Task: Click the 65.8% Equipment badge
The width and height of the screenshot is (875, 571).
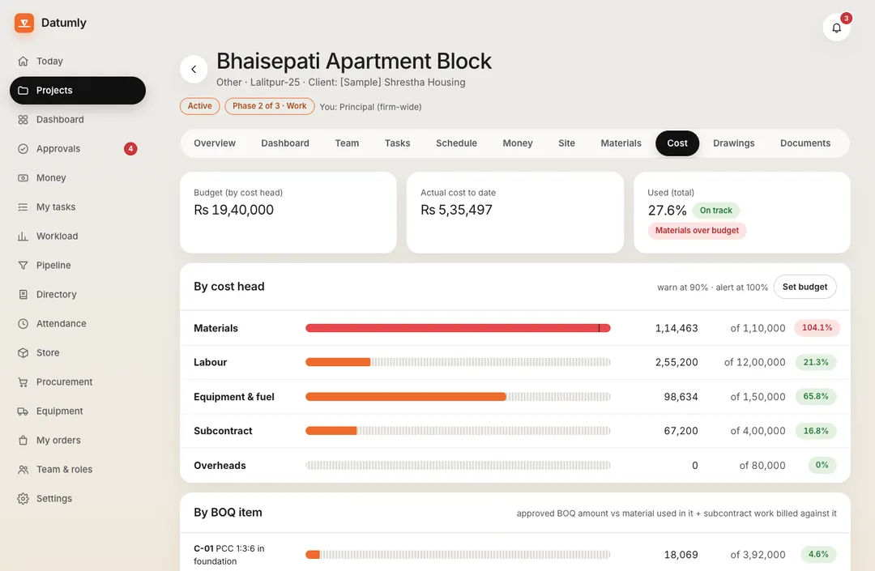Action: coord(815,397)
